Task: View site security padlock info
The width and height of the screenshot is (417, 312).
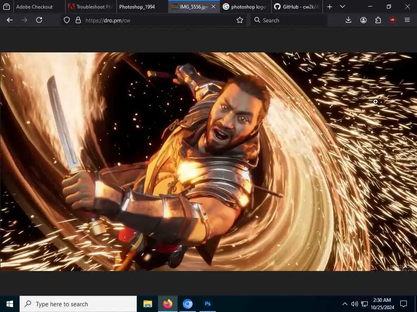Action: (x=78, y=20)
